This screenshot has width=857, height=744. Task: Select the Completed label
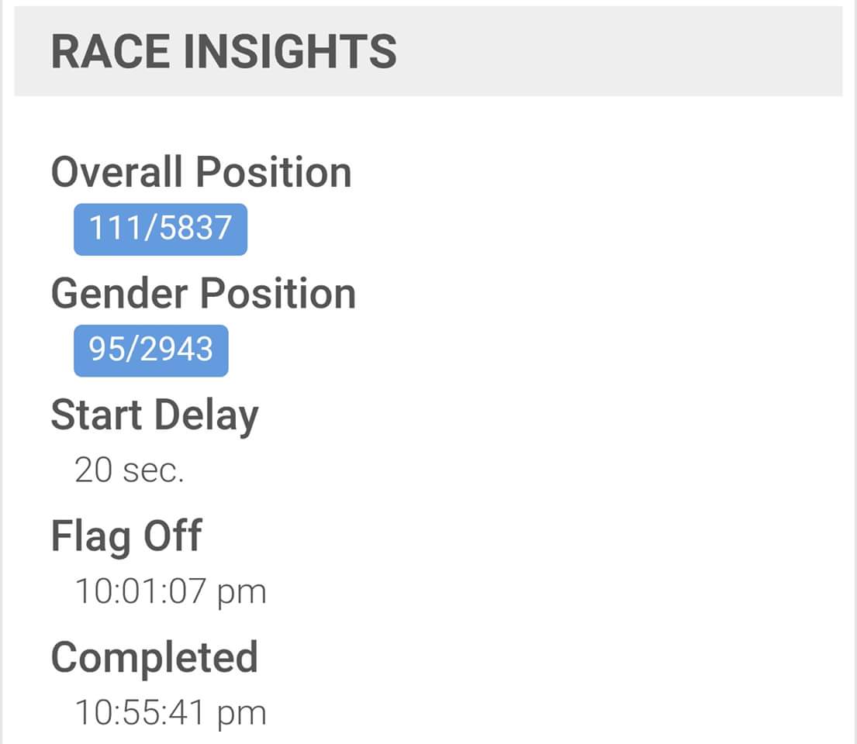(x=154, y=656)
